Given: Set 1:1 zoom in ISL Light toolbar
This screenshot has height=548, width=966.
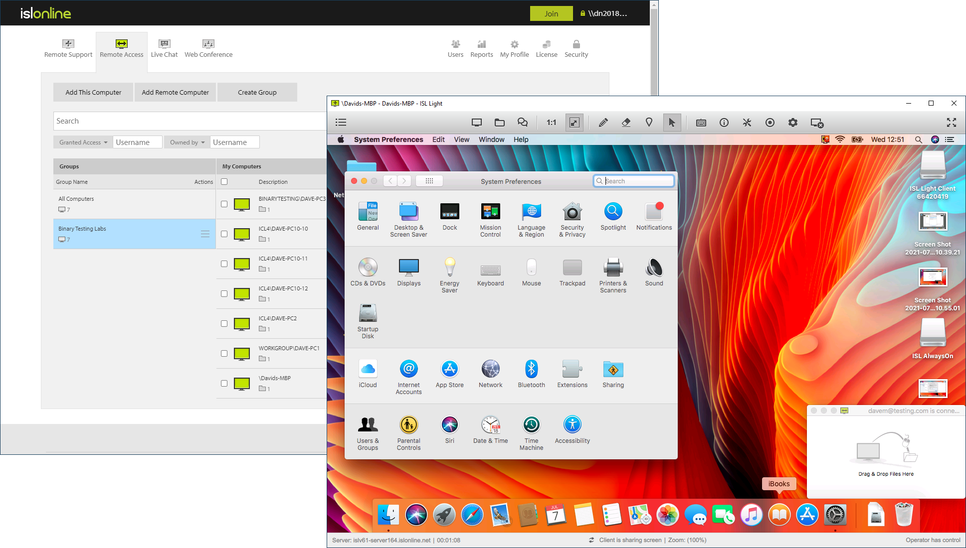Looking at the screenshot, I should [x=551, y=123].
